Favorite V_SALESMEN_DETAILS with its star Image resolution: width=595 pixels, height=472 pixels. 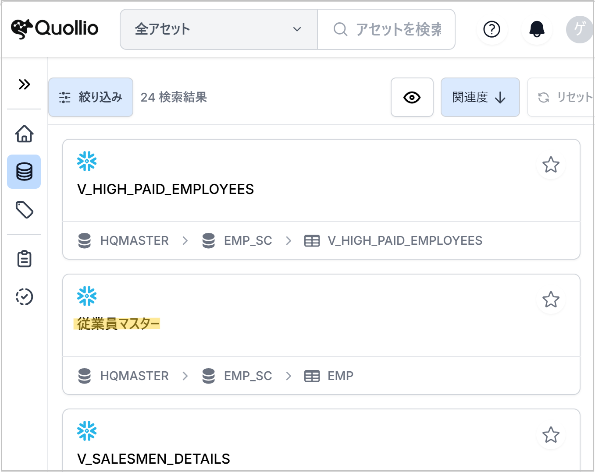pos(551,435)
